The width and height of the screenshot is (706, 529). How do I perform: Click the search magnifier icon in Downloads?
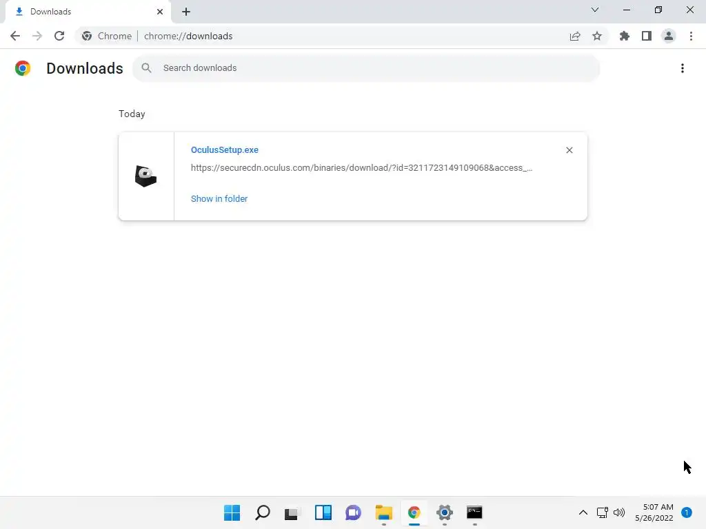click(x=146, y=68)
